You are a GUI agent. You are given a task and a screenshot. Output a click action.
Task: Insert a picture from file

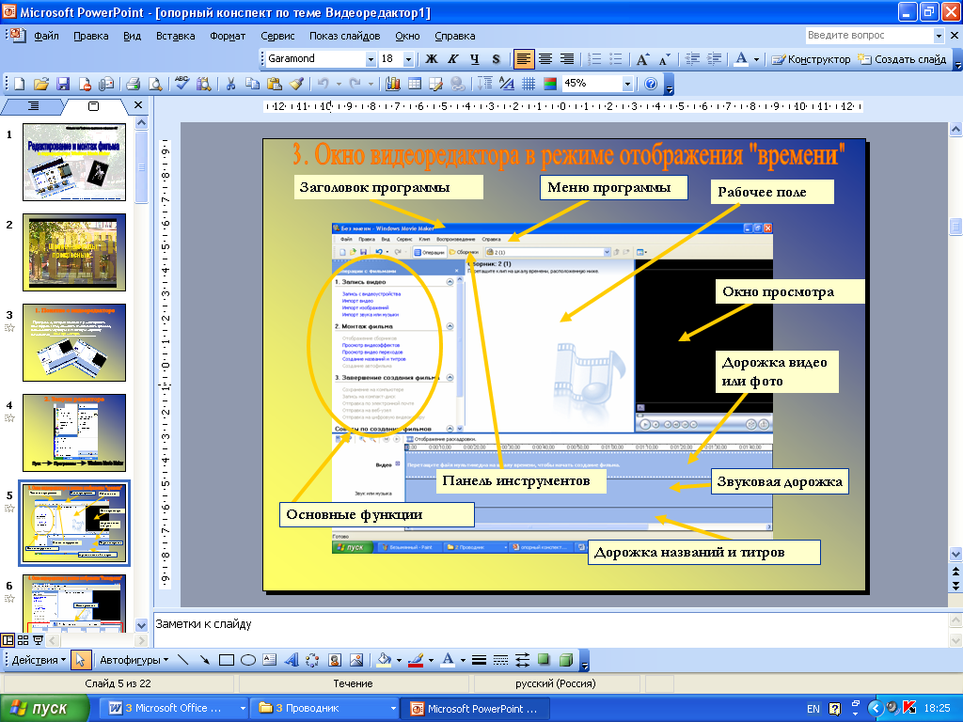(356, 660)
